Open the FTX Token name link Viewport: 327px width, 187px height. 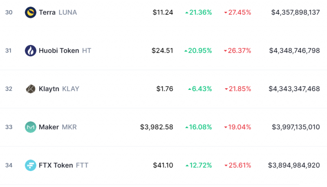coord(56,165)
